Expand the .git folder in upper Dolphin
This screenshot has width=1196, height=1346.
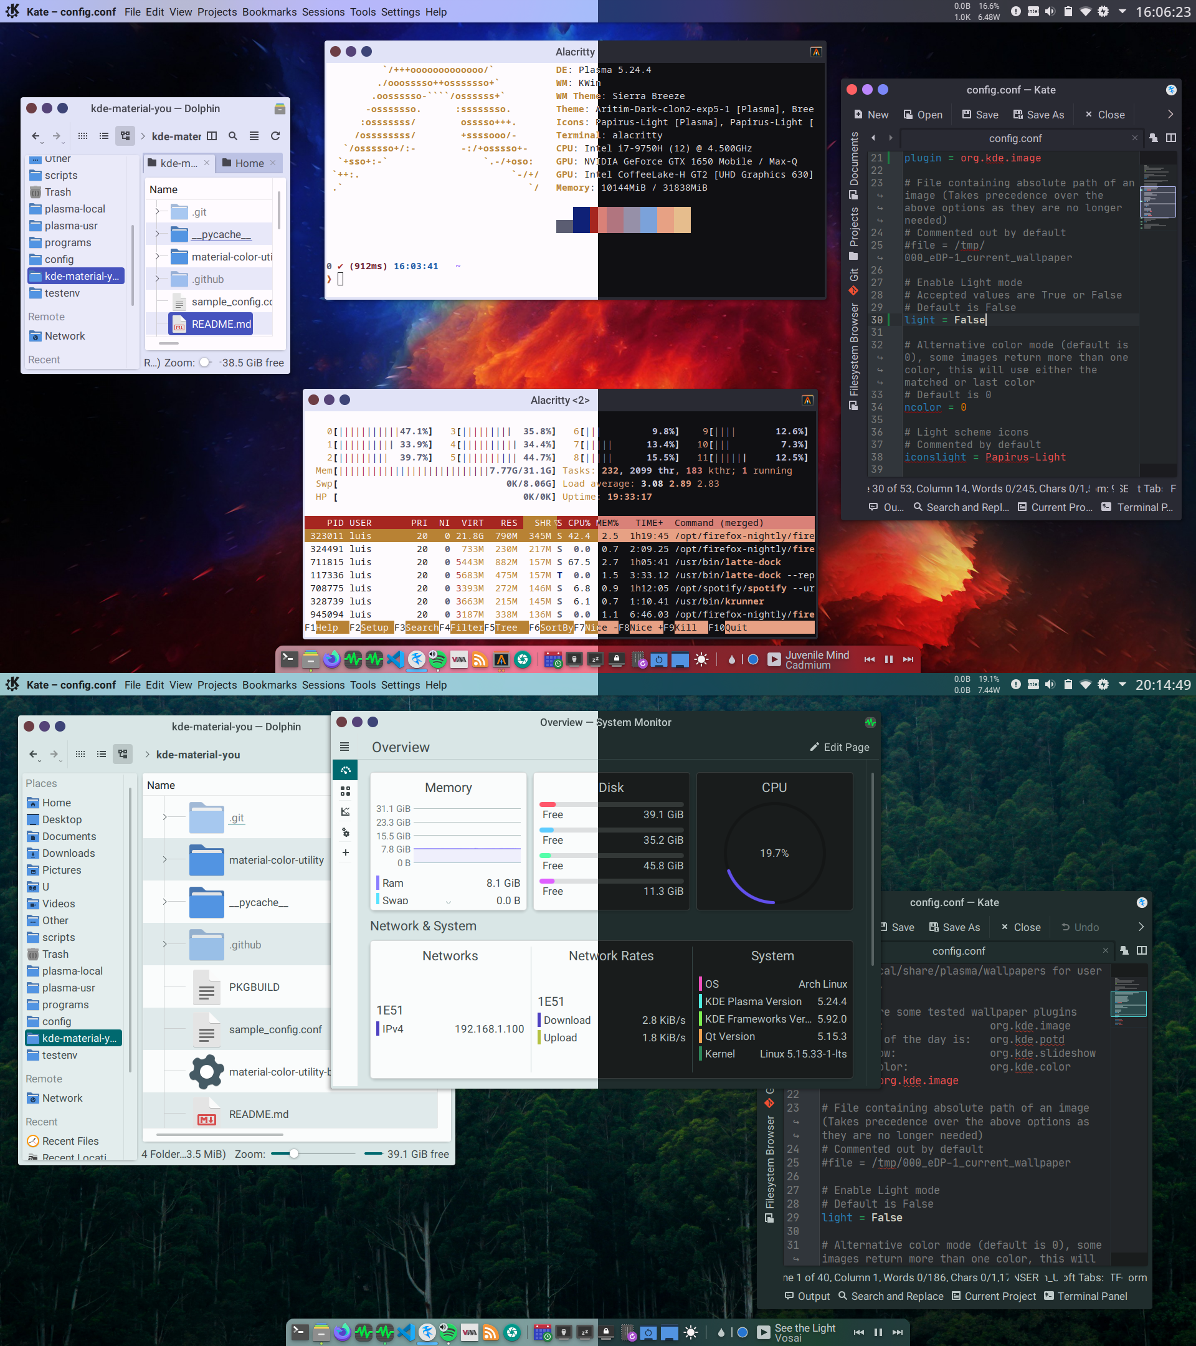pos(158,211)
